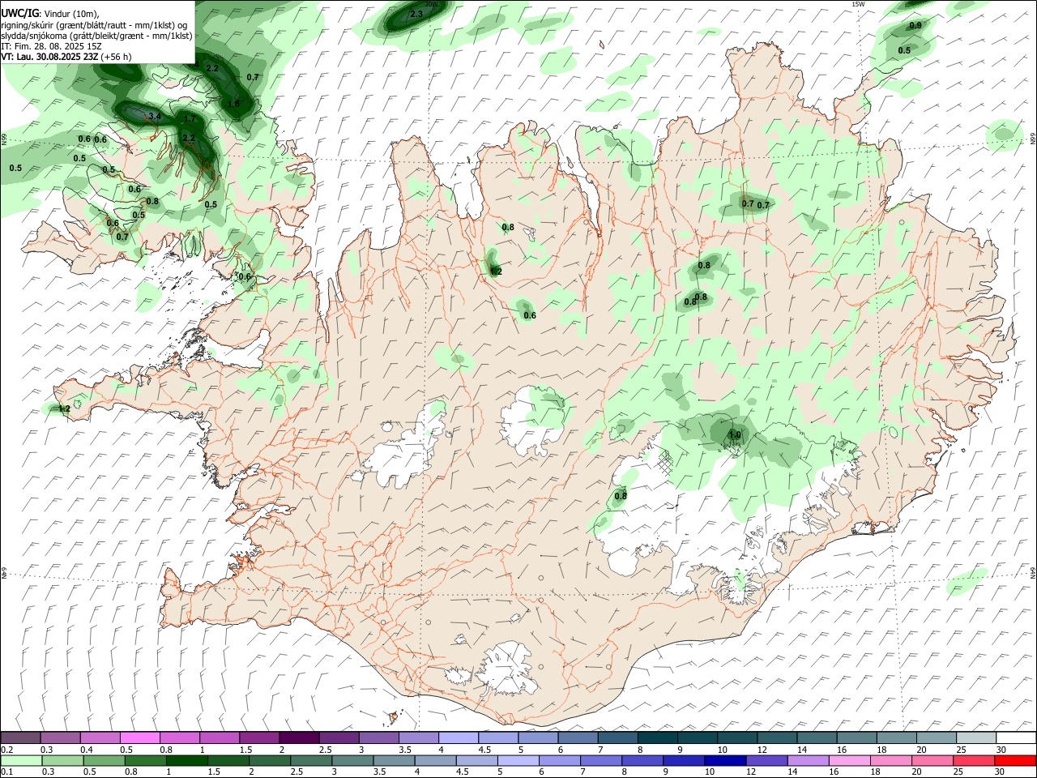Image resolution: width=1037 pixels, height=778 pixels.
Task: Click the 'slydda/snjókoma' legend description line
Action: click(x=96, y=36)
